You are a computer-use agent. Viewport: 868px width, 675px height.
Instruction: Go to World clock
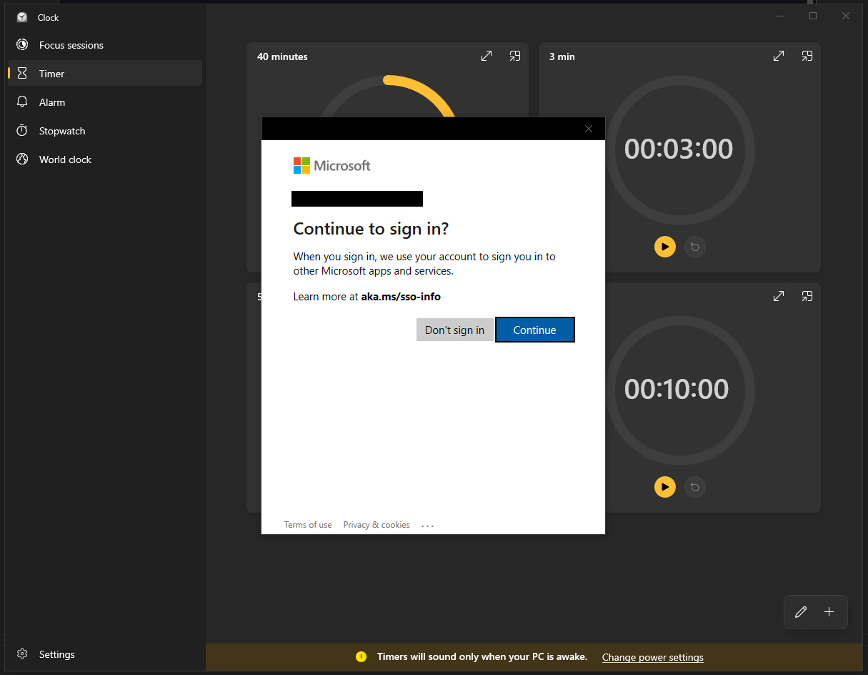(65, 159)
